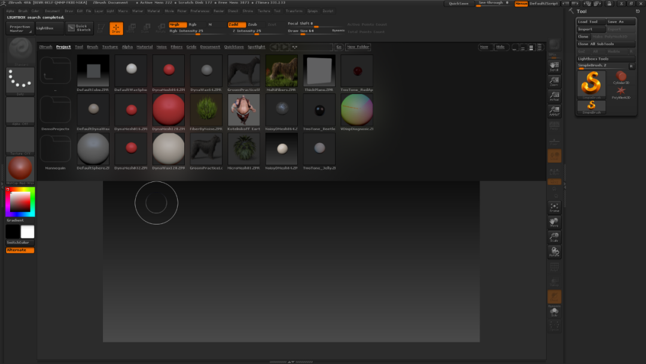Viewport: 646px width, 364px height.
Task: Click the Move icon on right shelf
Action: point(554,222)
